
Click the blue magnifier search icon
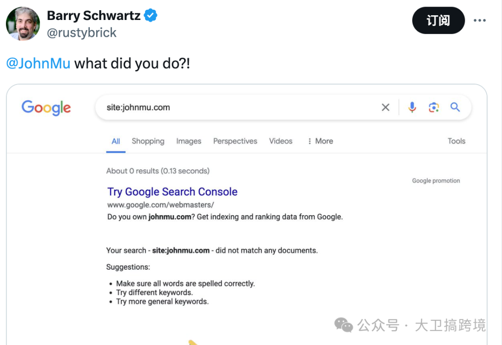(x=455, y=107)
